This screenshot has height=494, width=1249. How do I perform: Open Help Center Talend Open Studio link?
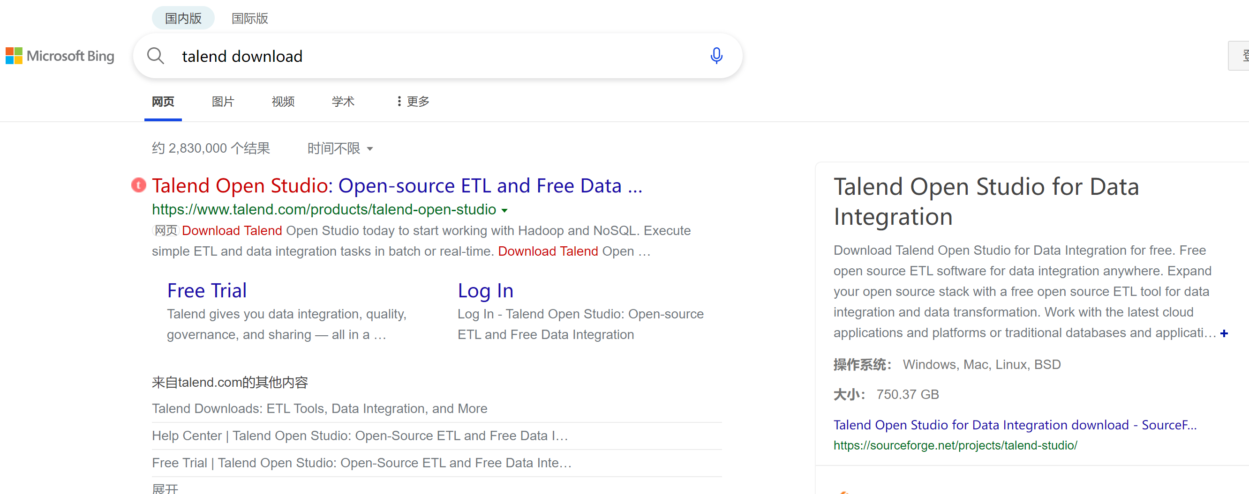(x=360, y=435)
